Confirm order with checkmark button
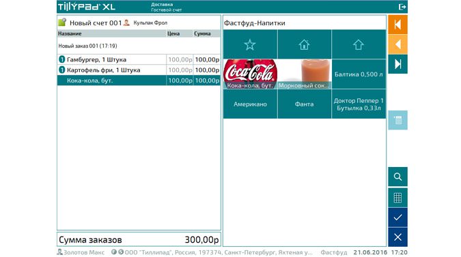Image resolution: width=461 pixels, height=257 pixels. (397, 217)
